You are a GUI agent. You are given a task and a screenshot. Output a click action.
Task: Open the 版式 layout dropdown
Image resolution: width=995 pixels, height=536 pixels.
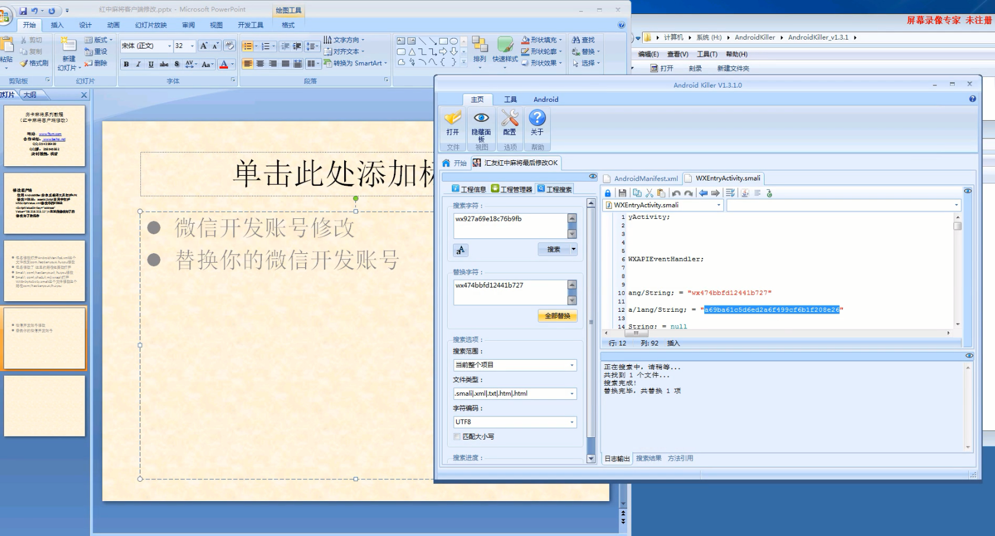pyautogui.click(x=98, y=40)
